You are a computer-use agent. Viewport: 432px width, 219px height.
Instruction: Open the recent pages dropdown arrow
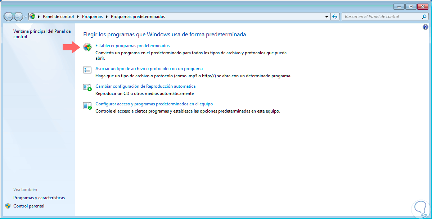[26, 17]
